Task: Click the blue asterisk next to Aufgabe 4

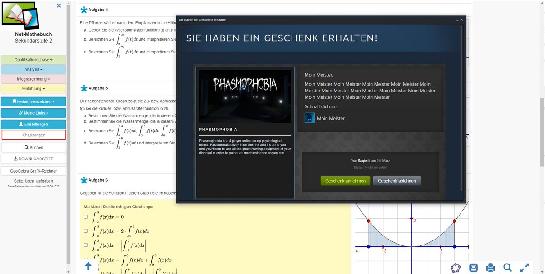Action: (84, 10)
